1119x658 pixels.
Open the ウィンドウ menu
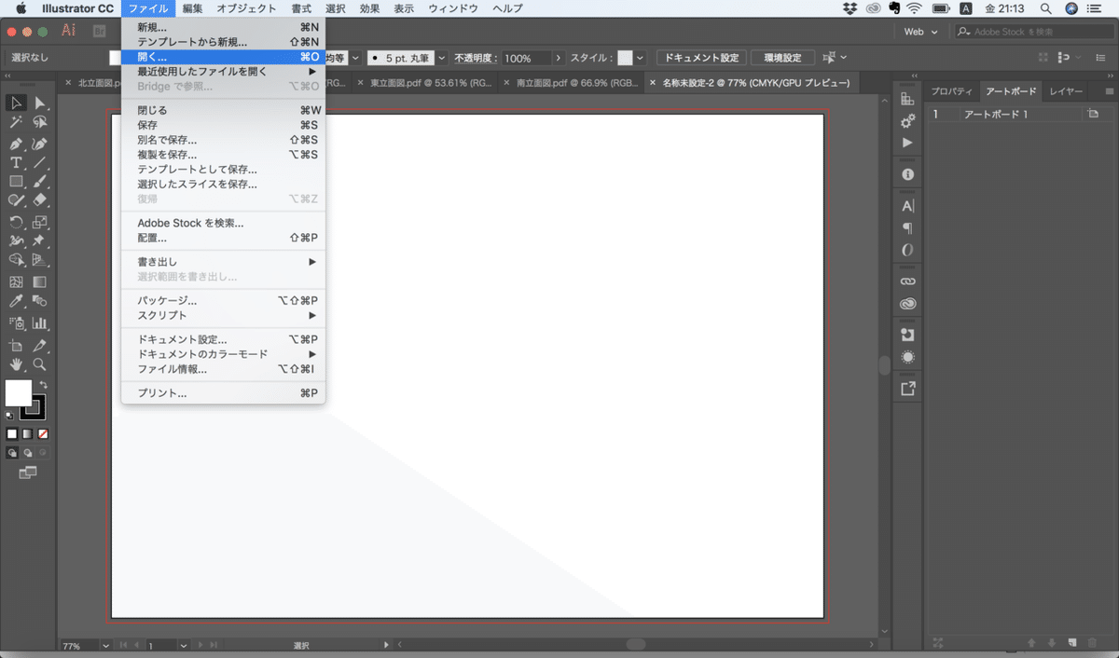pos(453,8)
